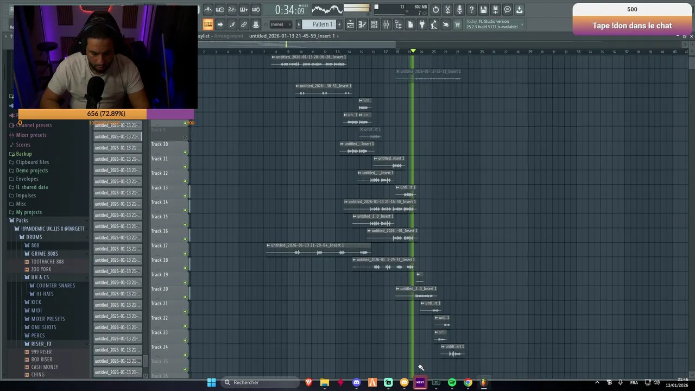This screenshot has height=391, width=695.
Task: Click the tempo tapper icon
Action: [x=434, y=24]
